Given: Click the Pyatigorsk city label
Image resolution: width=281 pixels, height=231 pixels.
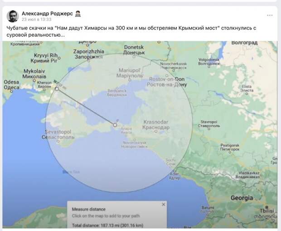Looking at the screenshot, I should point(230,147).
